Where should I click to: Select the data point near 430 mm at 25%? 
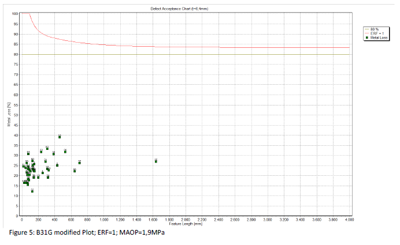tap(57, 165)
